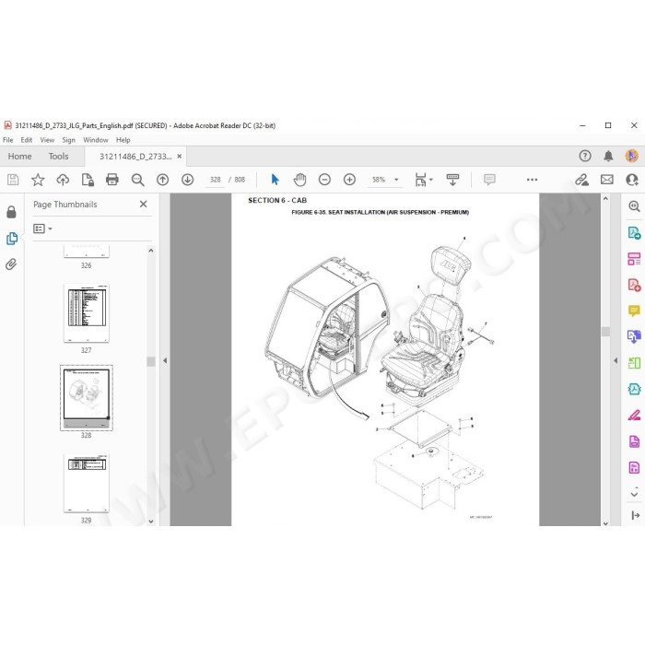Click thumbnails panel scroll up arrow

click(x=151, y=251)
